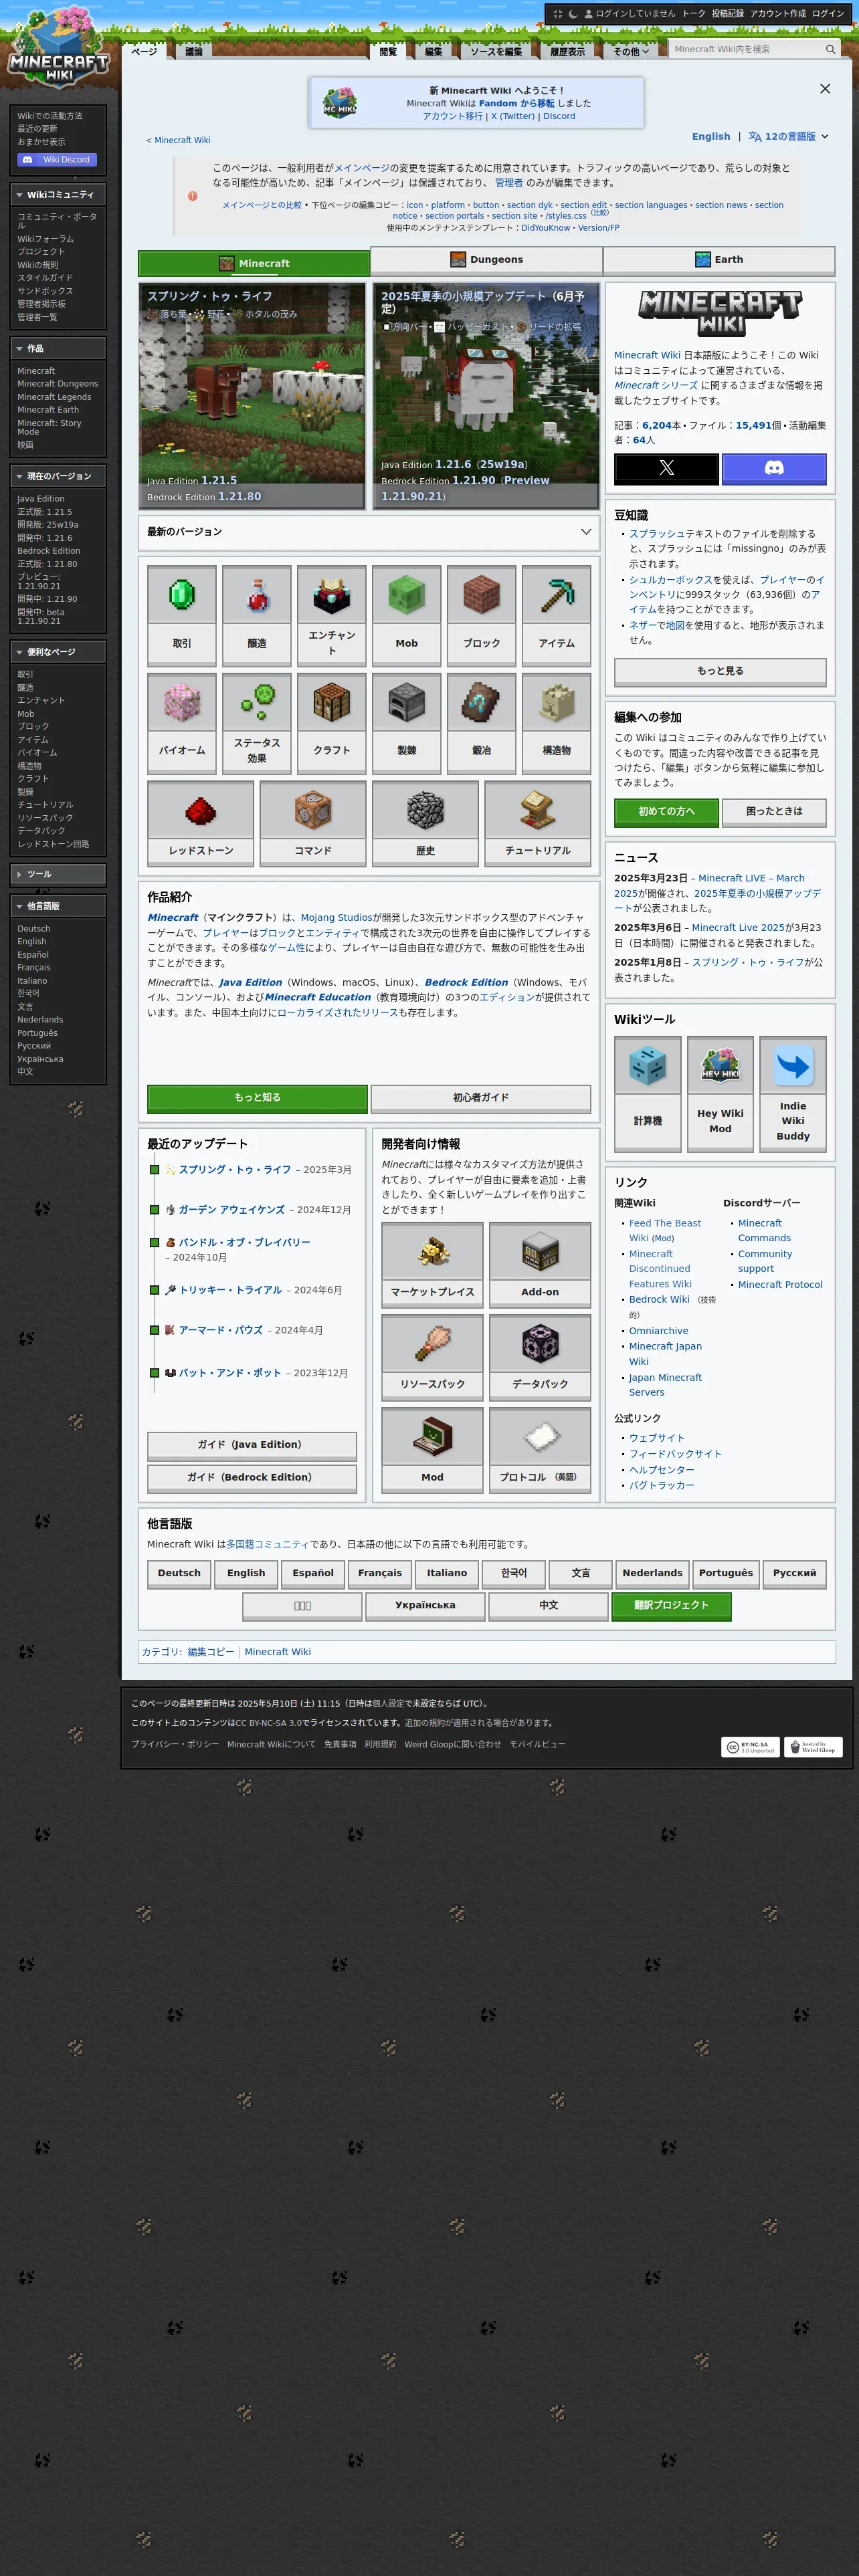Select the Minecraft game tab
This screenshot has width=859, height=2576.
254,263
